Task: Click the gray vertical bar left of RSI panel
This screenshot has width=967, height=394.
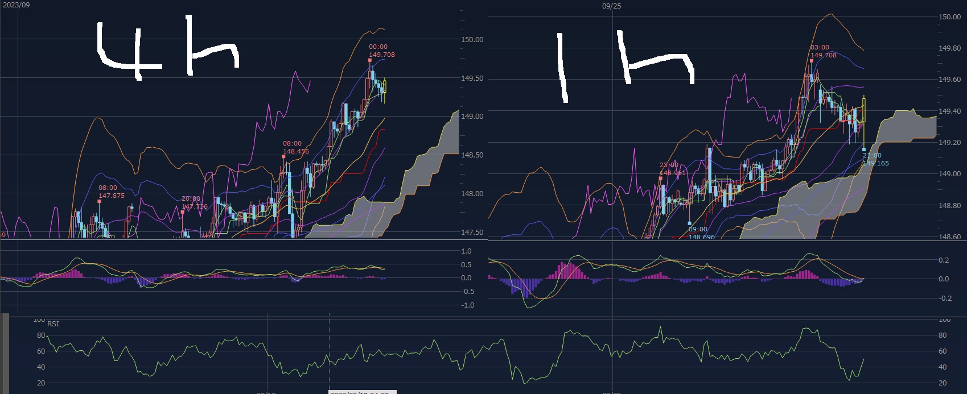Action: [x=5, y=353]
